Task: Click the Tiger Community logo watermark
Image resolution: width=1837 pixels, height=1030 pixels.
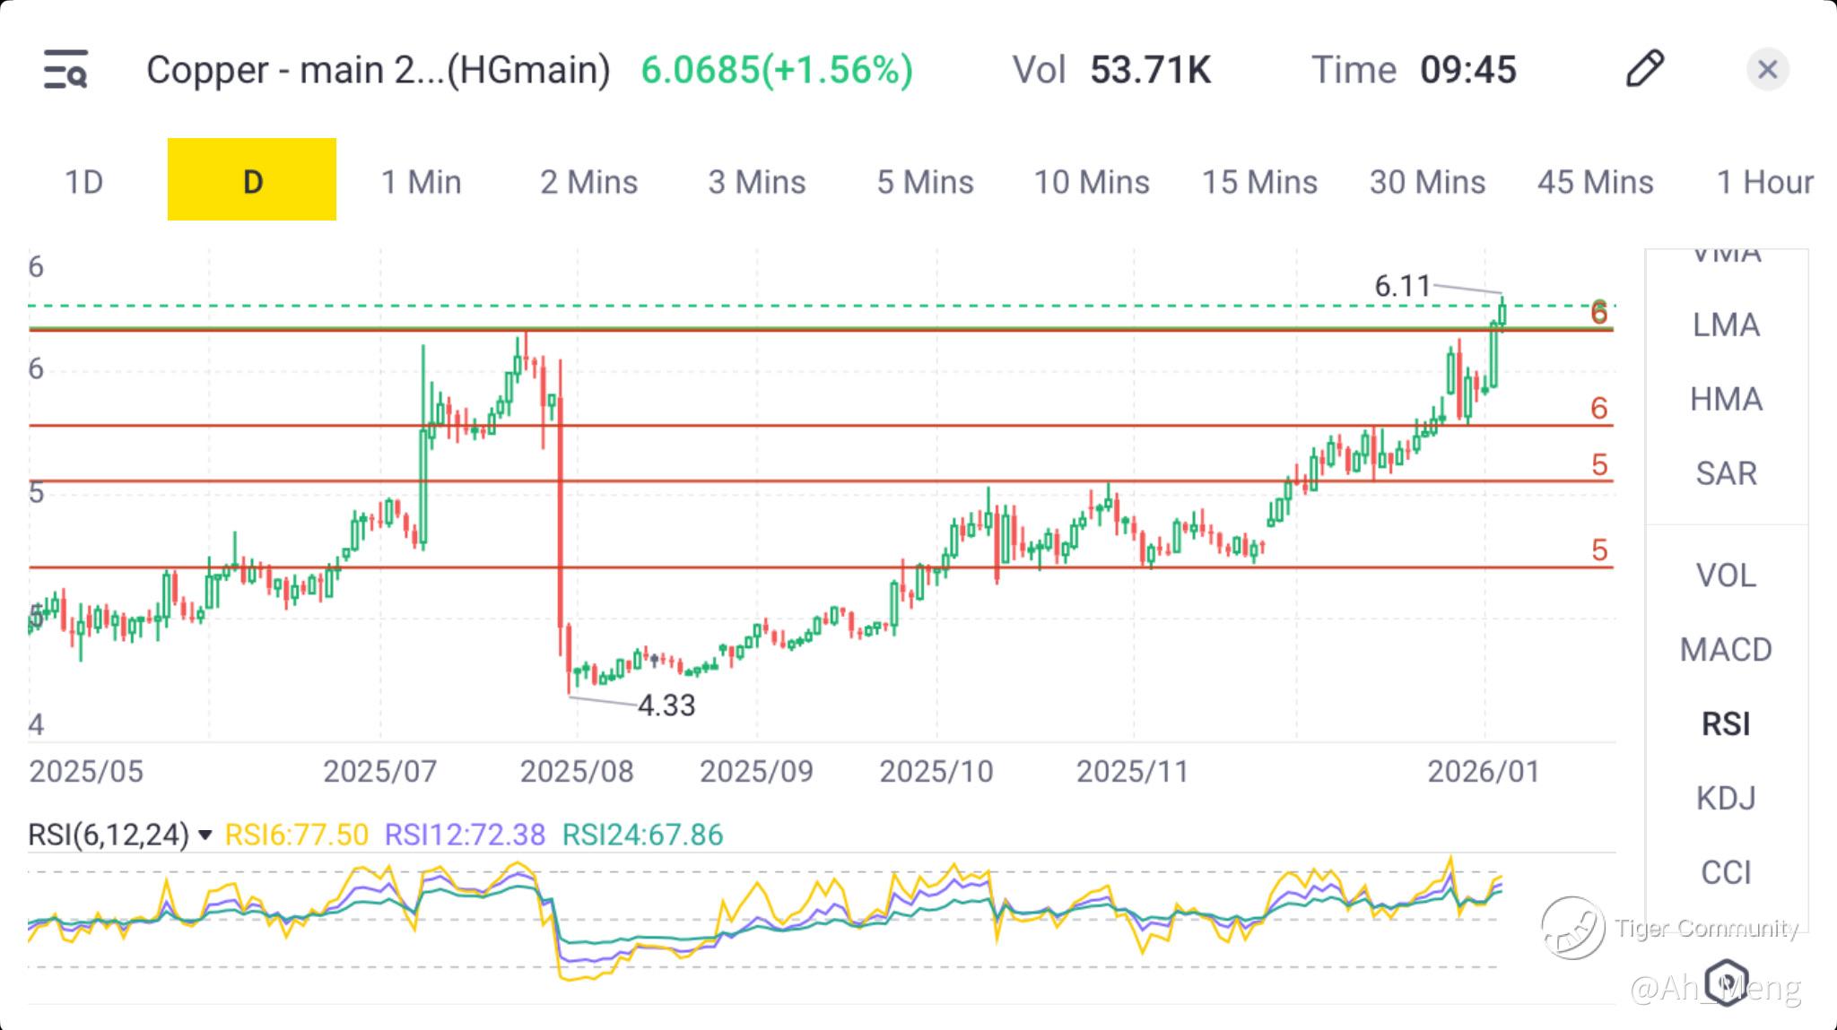Action: [1573, 928]
